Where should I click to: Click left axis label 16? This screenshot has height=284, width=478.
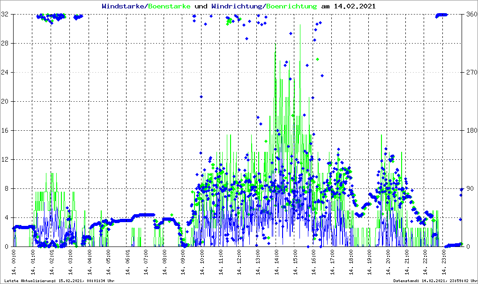coord(5,130)
